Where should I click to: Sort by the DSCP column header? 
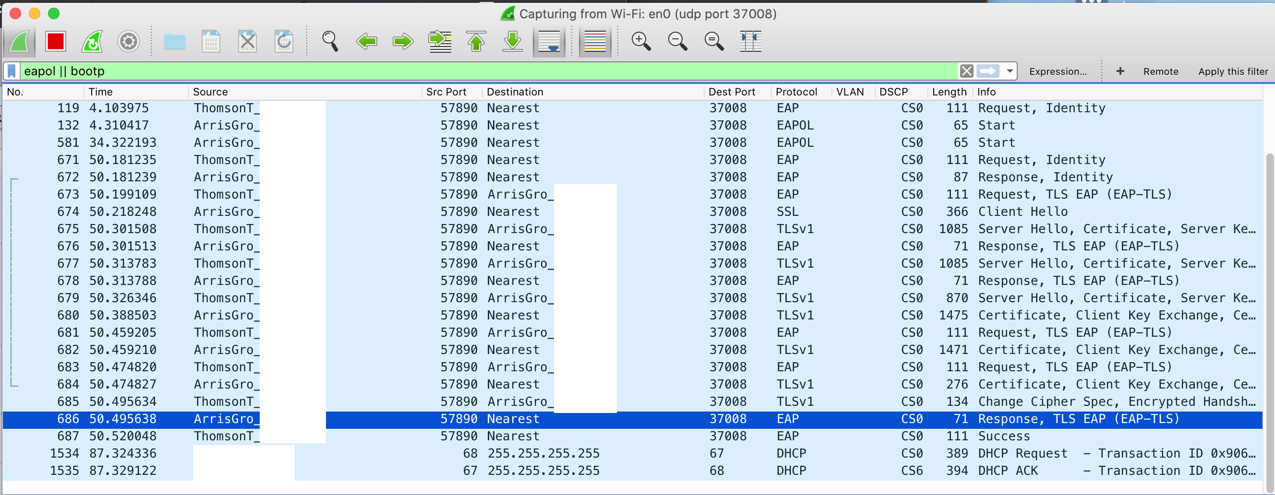(901, 92)
